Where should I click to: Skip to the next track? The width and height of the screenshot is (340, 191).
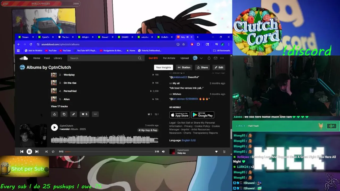[x=37, y=151]
